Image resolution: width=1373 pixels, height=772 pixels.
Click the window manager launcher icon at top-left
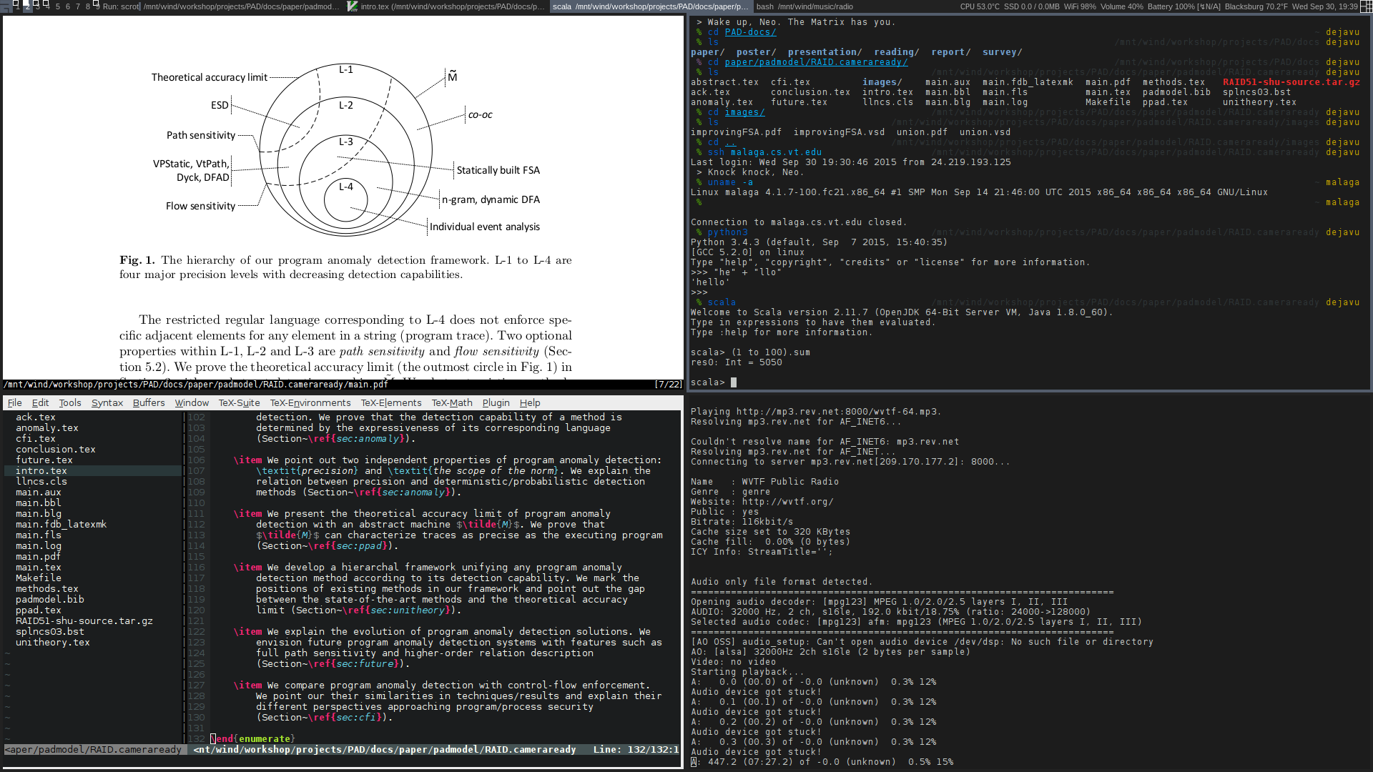[x=5, y=6]
